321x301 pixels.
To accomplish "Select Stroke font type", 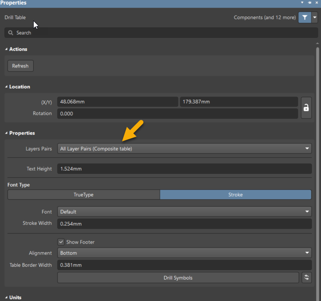I will coord(236,195).
